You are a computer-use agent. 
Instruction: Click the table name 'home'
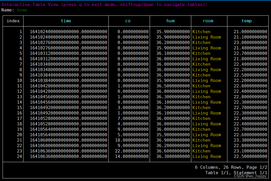tap(22, 10)
